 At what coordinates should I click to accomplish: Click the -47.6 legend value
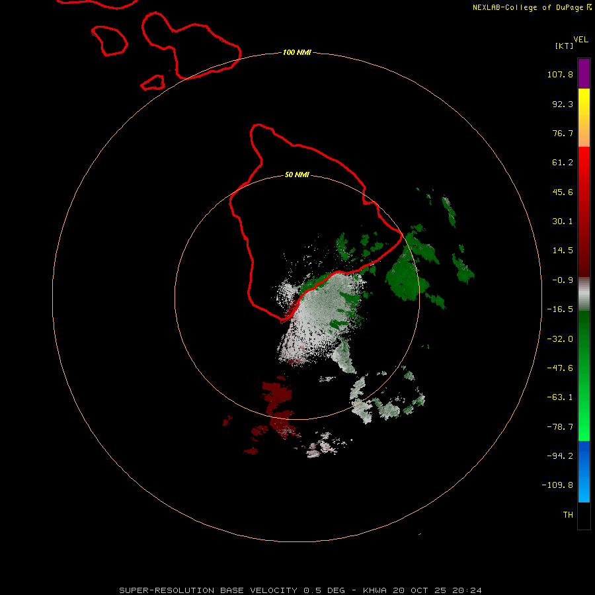click(560, 368)
